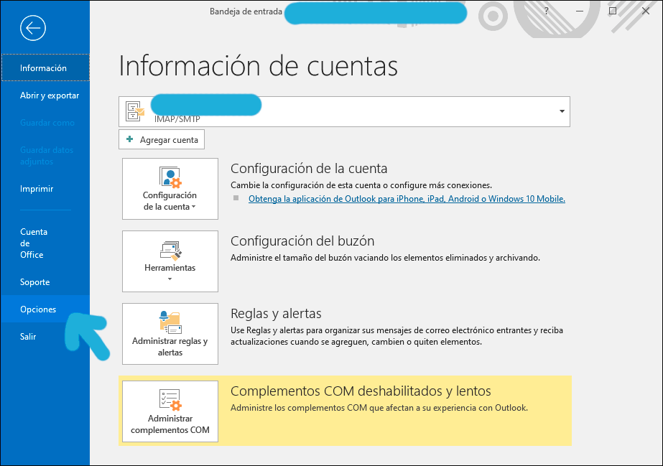Click the green plus icon on Agregar cuenta

coord(130,139)
